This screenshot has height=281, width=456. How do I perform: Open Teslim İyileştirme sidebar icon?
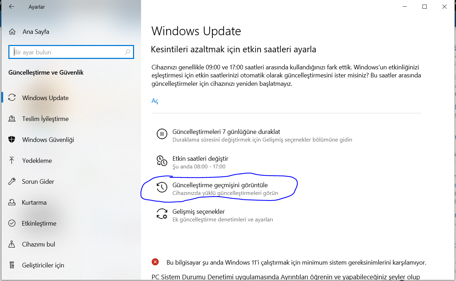point(12,119)
